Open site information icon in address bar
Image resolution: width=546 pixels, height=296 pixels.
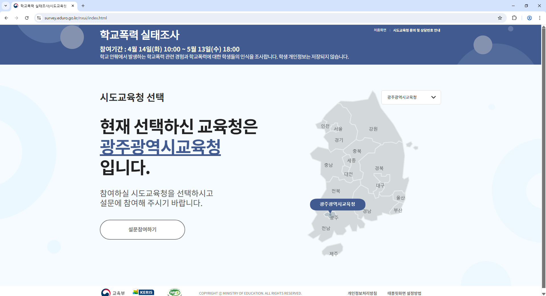pos(39,18)
